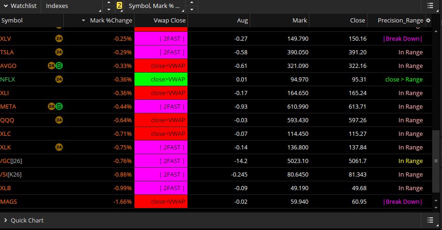Click the yellow link number 2 icon

(x=119, y=6)
